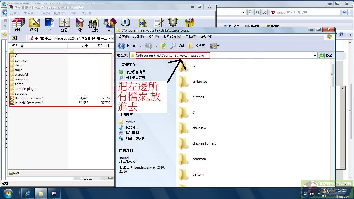
Task: Click the WinRAR 大小 column header
Action: (x=79, y=46)
